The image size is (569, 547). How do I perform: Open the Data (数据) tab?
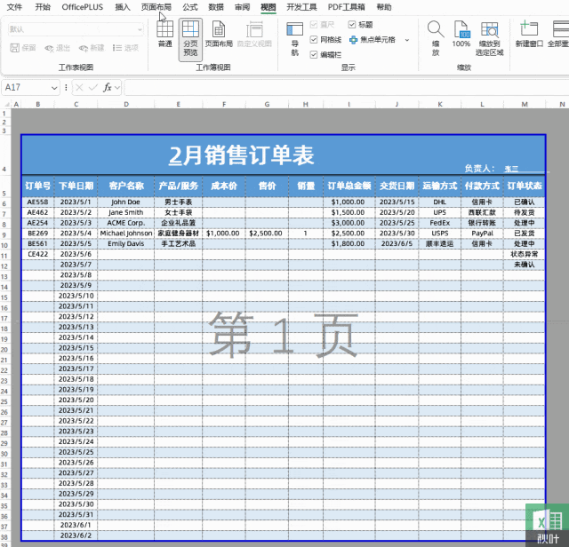[216, 7]
